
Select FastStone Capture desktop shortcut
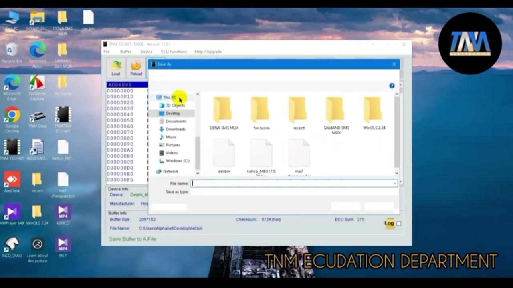37,87
